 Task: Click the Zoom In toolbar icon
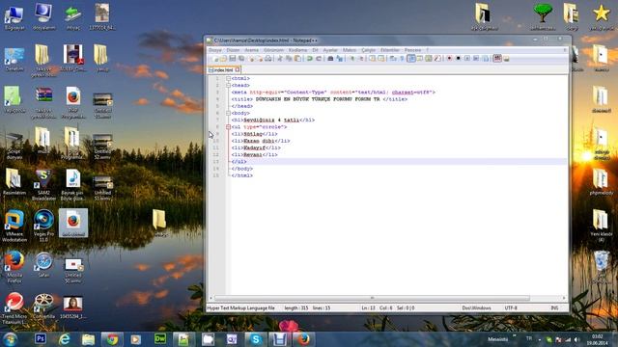tap(352, 59)
